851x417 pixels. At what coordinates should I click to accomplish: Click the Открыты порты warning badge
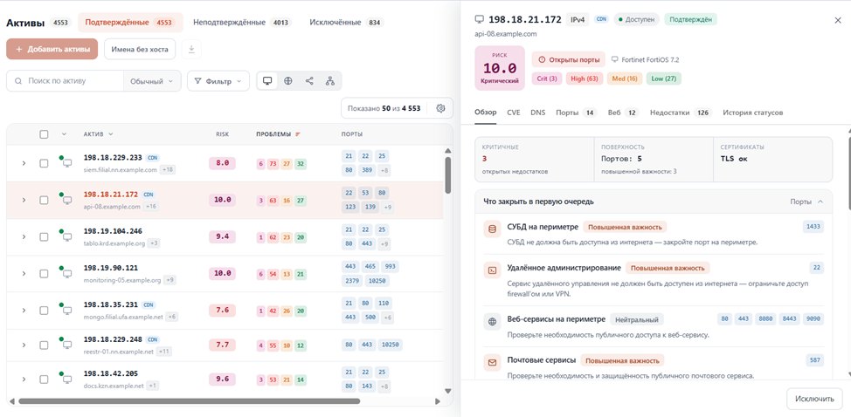click(x=568, y=59)
